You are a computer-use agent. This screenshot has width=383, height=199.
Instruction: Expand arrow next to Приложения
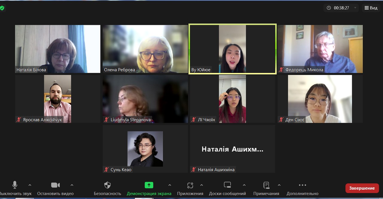pyautogui.click(x=201, y=185)
